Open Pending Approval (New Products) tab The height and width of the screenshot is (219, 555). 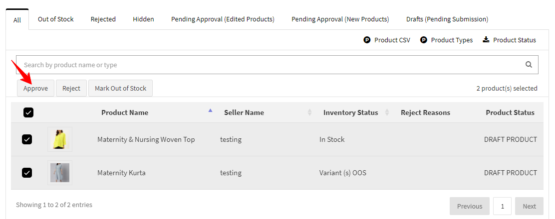tap(340, 19)
